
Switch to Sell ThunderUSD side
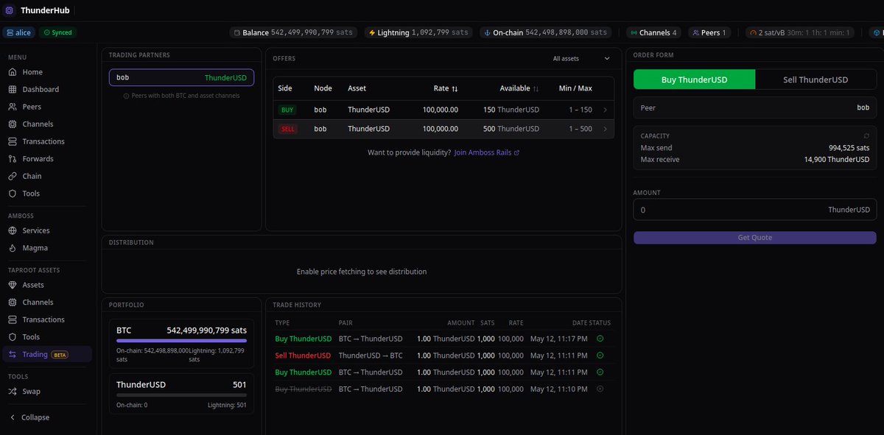(x=816, y=79)
